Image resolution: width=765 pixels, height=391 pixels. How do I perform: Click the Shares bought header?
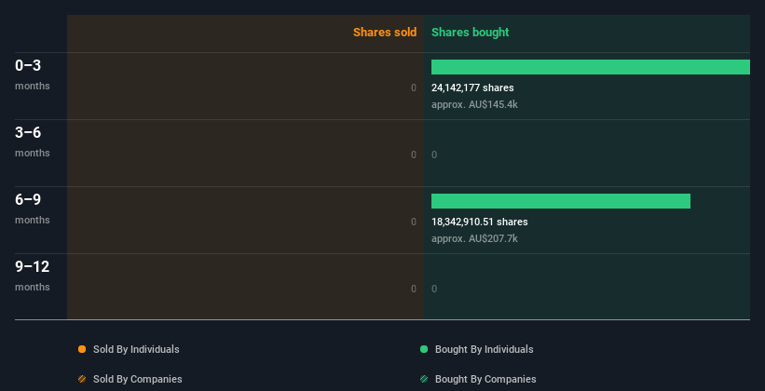click(471, 33)
